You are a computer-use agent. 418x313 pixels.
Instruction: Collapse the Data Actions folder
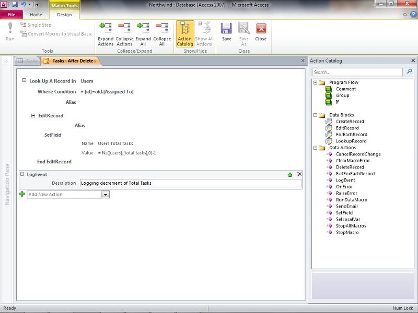coord(316,148)
